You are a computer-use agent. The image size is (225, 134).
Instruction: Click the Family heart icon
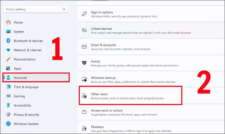coord(84,63)
